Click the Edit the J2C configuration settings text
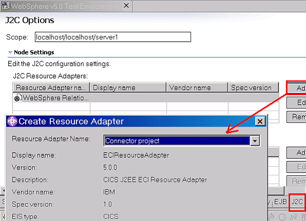This screenshot has height=221, width=306. click(x=59, y=64)
